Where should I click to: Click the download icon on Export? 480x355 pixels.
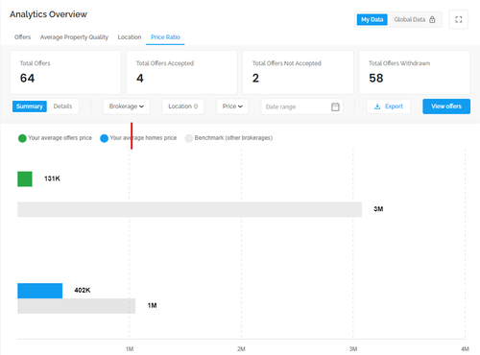[x=377, y=106]
